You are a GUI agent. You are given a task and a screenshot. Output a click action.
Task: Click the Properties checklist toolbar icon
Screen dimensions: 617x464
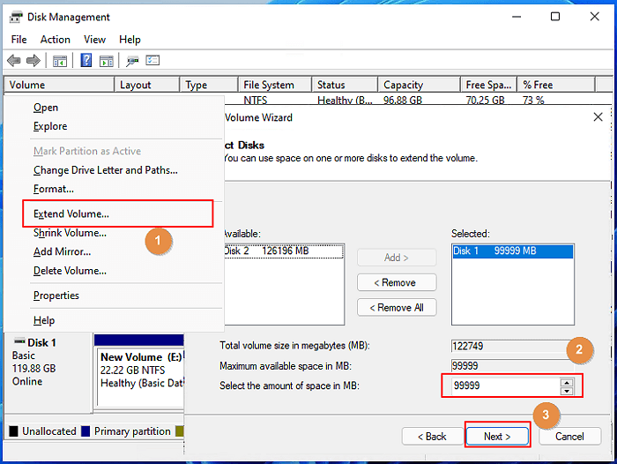152,61
